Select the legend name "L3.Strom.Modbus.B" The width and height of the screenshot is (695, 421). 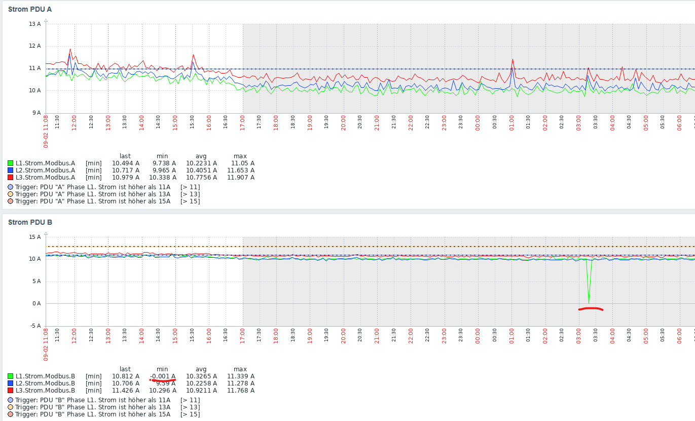45,391
